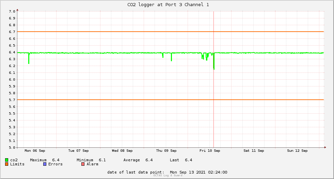334x179 pixels.
Task: Click the 'Minimum 6.1' statistic
Action: pyautogui.click(x=91, y=160)
